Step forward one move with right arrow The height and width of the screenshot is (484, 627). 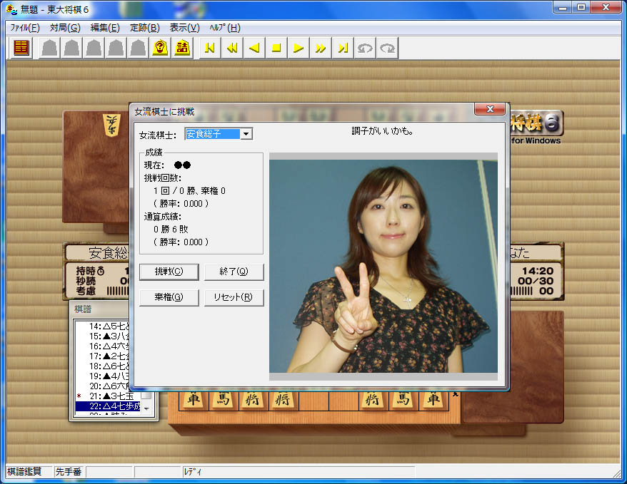coord(299,48)
